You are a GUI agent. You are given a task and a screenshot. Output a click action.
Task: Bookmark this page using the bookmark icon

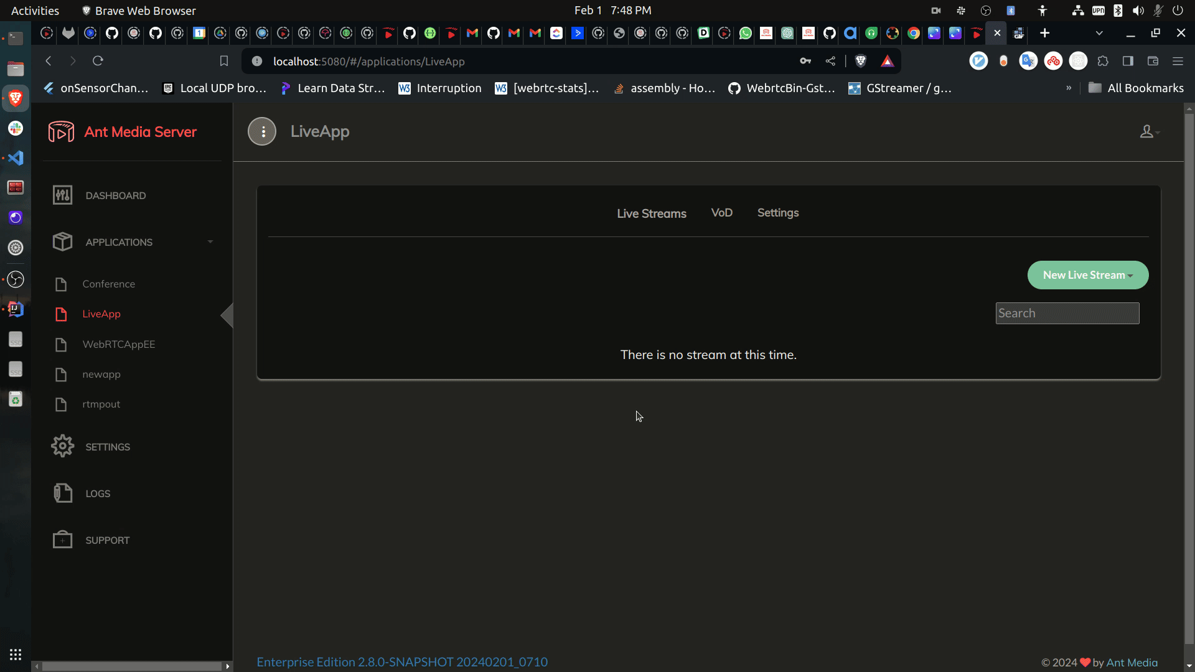(x=224, y=61)
